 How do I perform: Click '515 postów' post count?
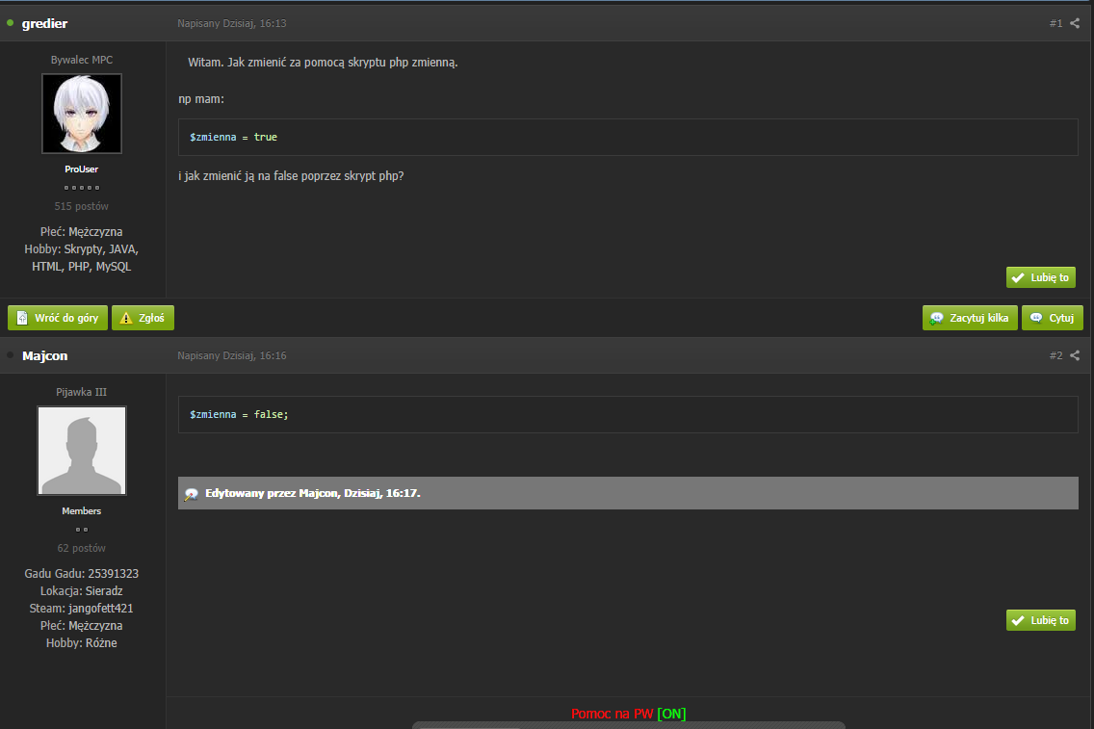click(x=82, y=206)
